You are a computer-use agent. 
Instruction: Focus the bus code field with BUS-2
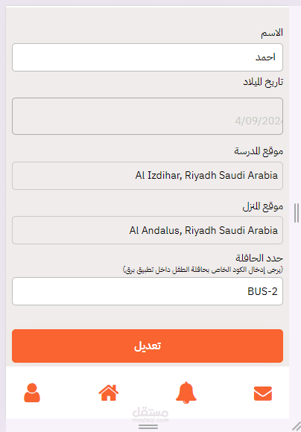pos(148,291)
